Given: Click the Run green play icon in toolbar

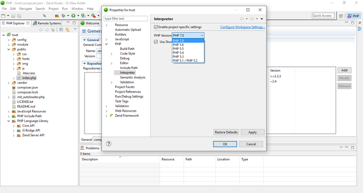Looking at the screenshot, I should [74, 16].
